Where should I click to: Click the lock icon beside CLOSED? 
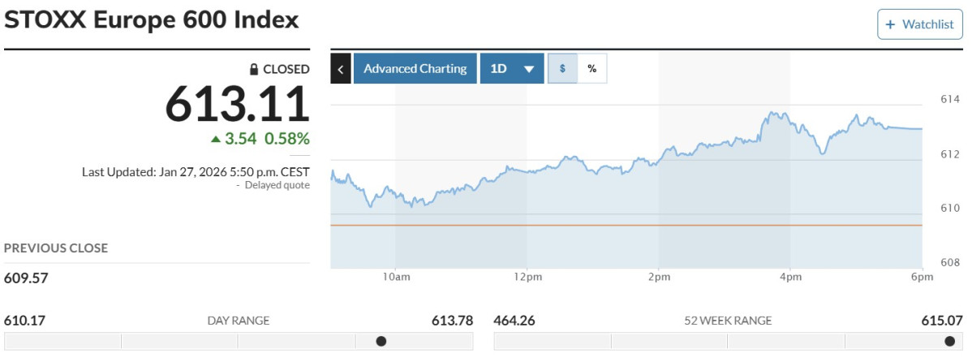pos(254,70)
